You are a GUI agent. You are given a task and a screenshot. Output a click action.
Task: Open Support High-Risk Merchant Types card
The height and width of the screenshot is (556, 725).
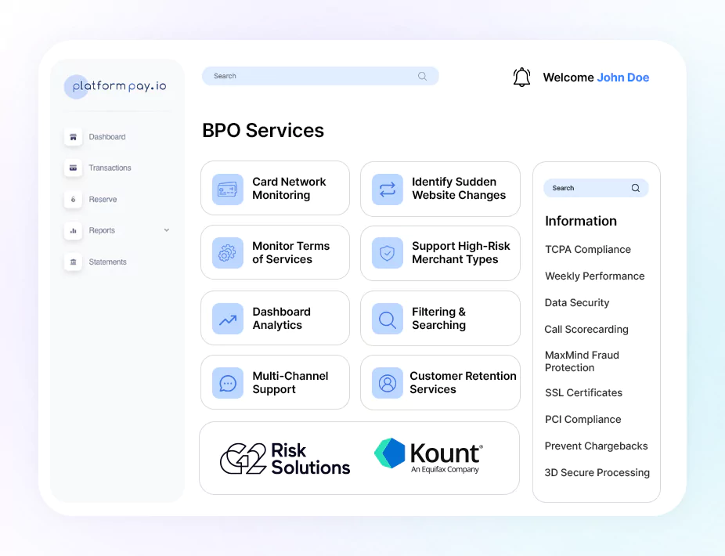[x=440, y=253]
